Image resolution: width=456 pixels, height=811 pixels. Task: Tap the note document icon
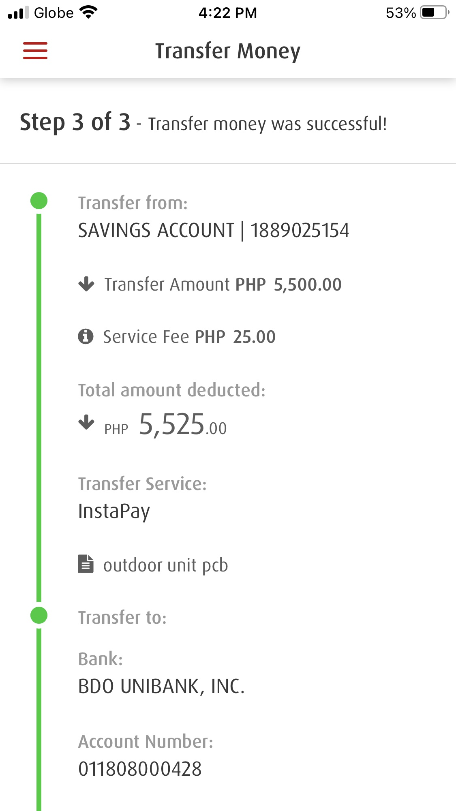point(86,564)
